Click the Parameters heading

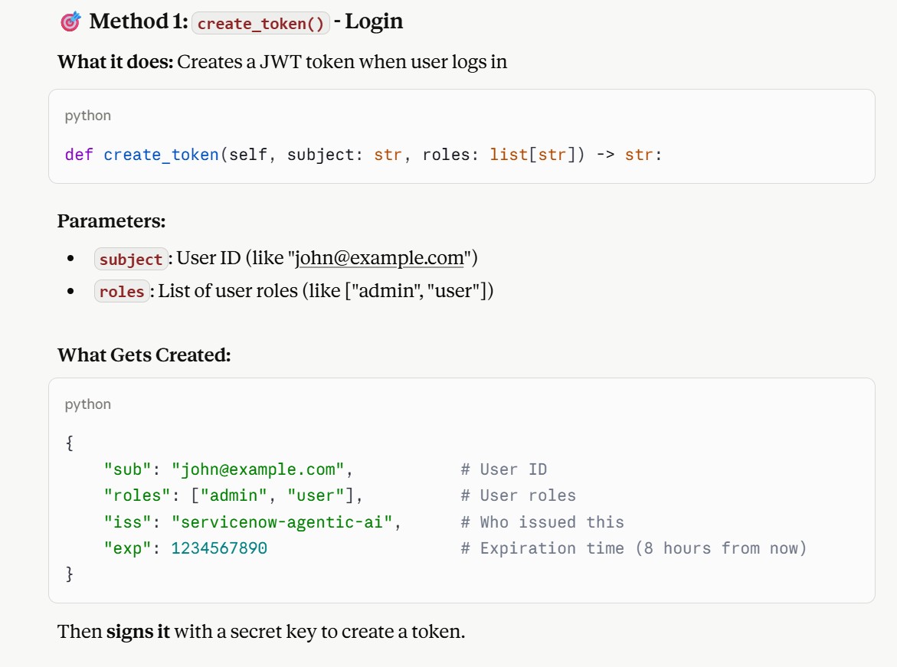pos(112,221)
